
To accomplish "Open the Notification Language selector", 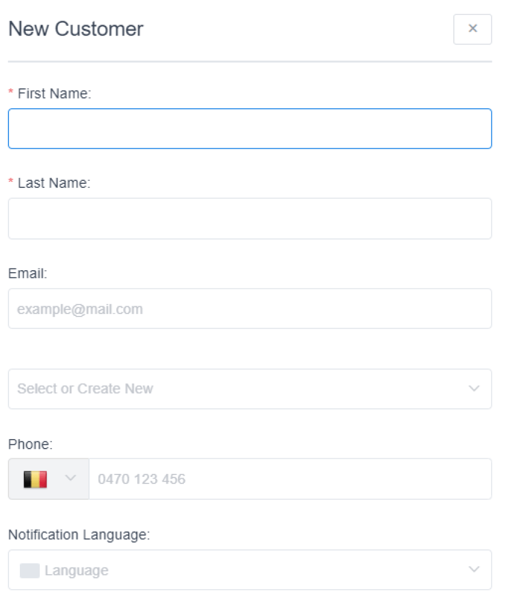I will point(249,570).
